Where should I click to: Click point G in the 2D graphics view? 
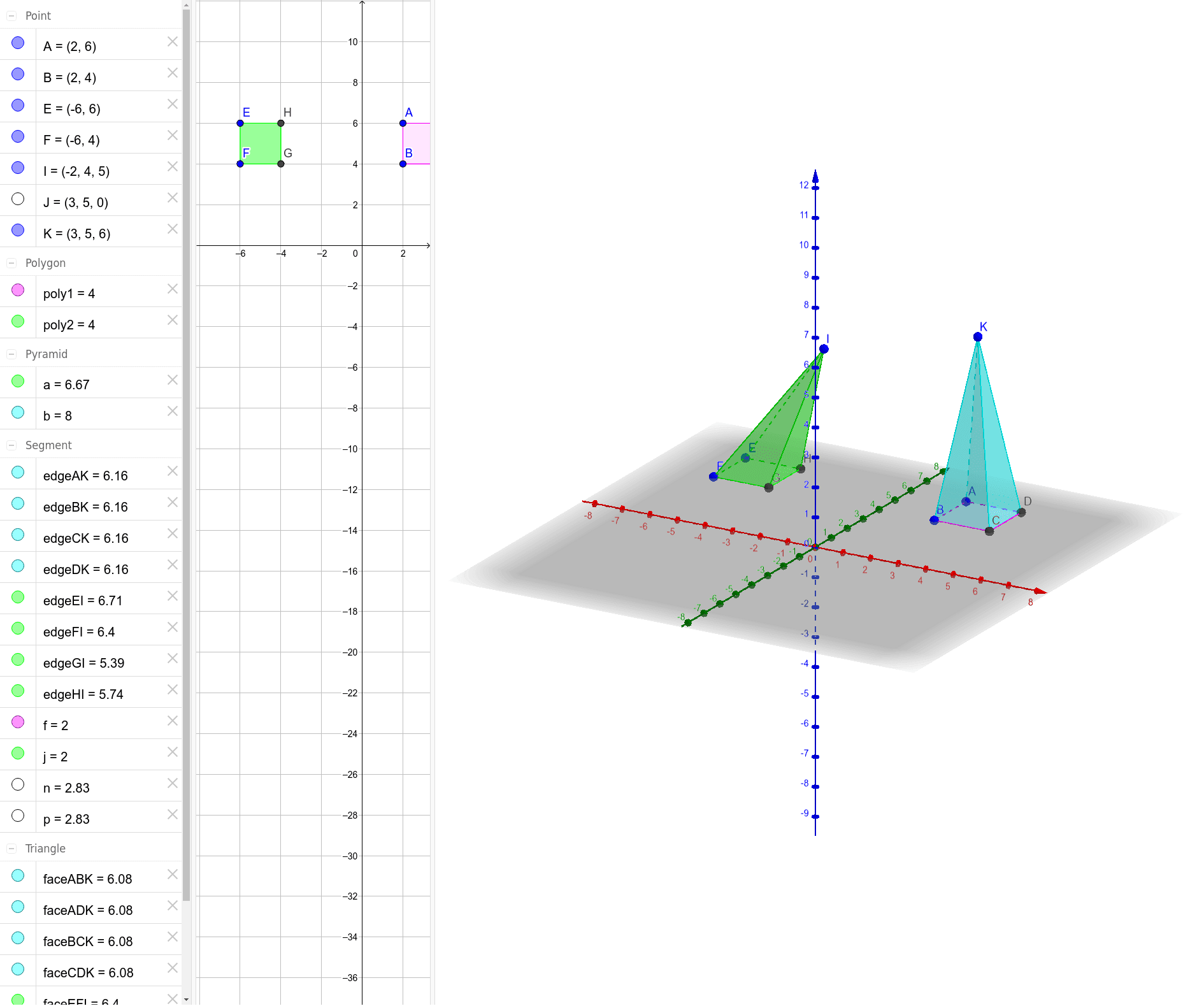281,164
